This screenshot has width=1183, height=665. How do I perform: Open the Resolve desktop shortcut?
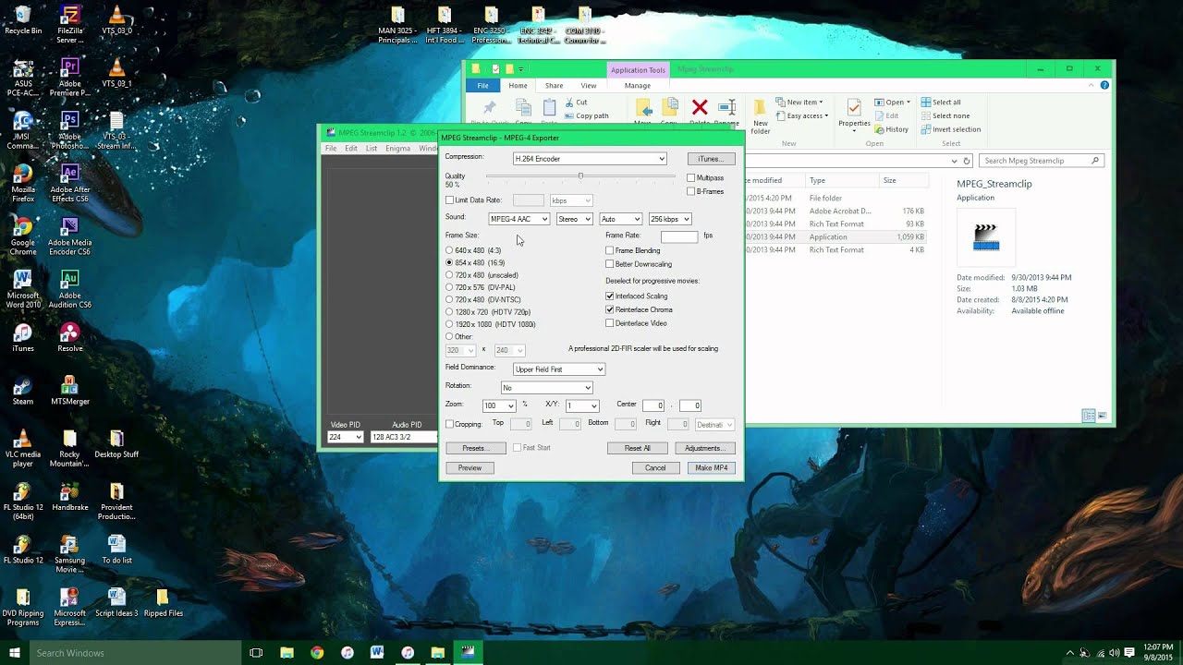69,337
